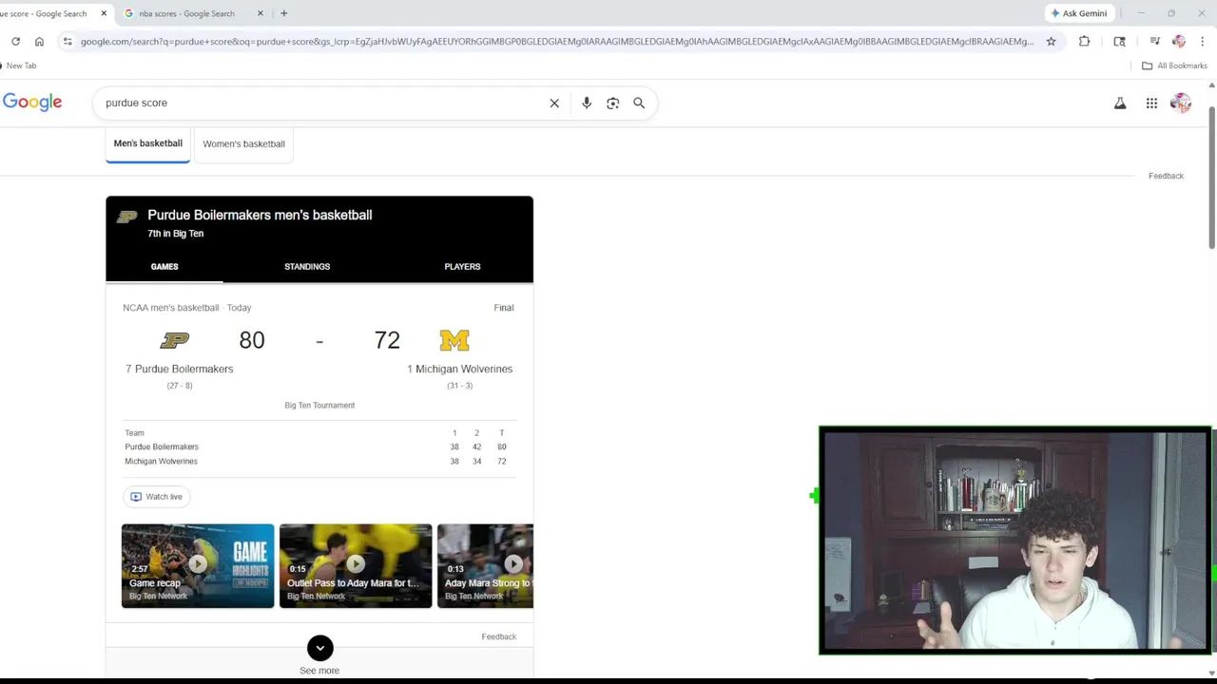
Task: Play the Game recap video
Action: (x=198, y=565)
